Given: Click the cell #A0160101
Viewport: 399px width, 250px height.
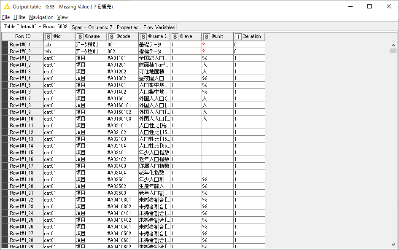Looking at the screenshot, I should 123,105.
